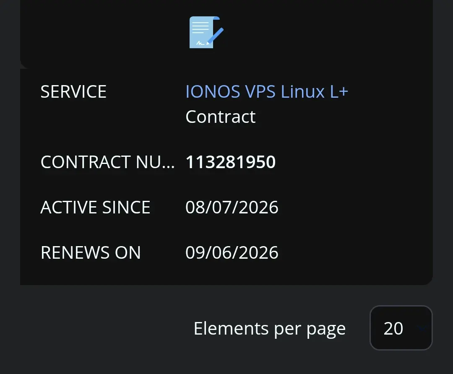This screenshot has width=453, height=374.
Task: Click empty space right of contract number
Action: point(352,162)
